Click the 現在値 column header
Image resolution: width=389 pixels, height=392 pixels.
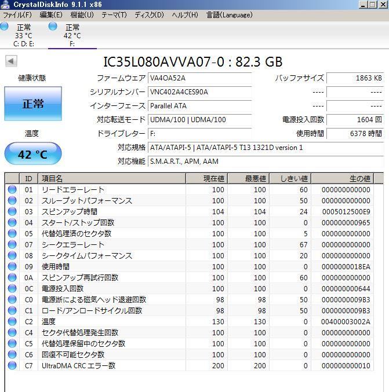[206, 178]
